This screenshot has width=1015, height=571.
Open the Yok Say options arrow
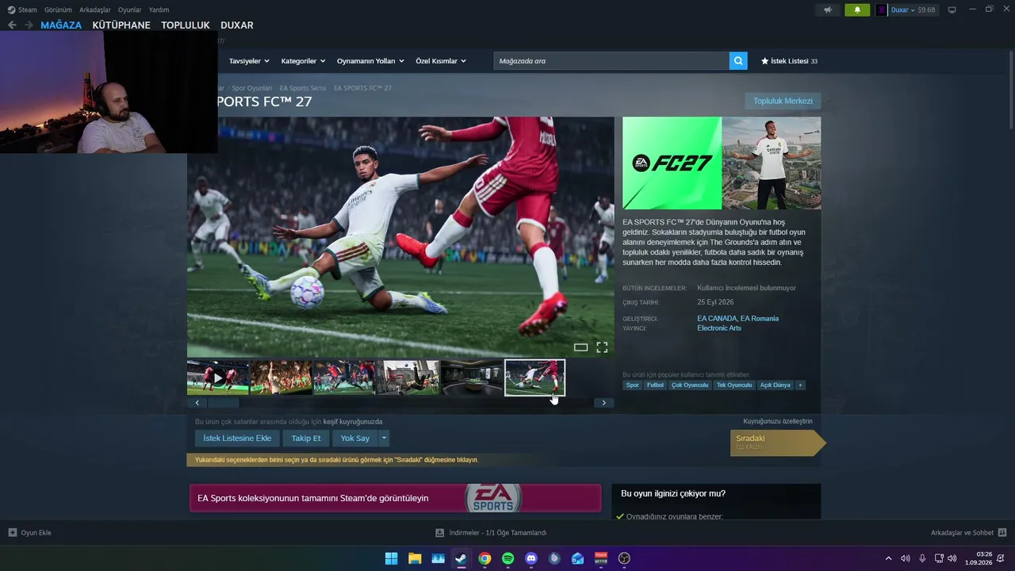point(385,438)
